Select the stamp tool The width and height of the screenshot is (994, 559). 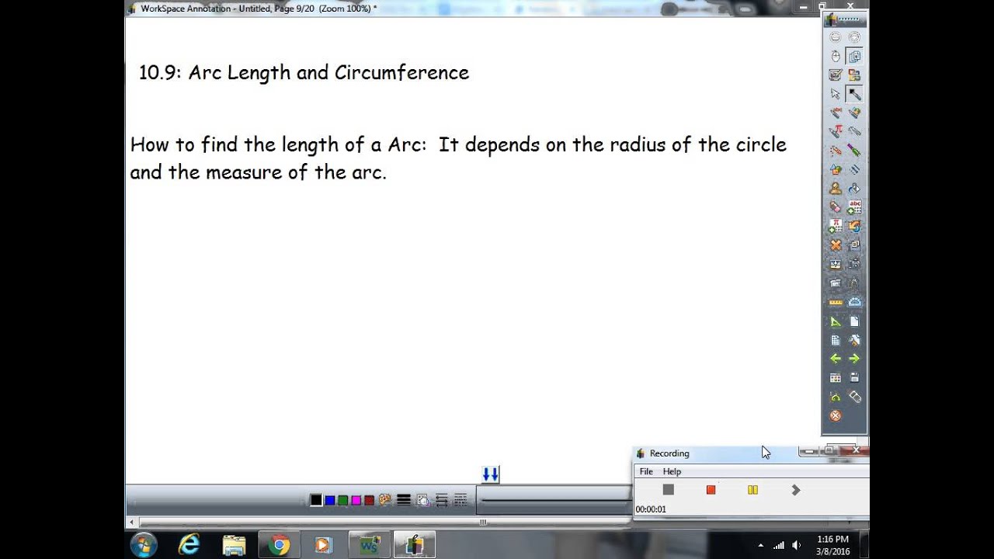(836, 188)
